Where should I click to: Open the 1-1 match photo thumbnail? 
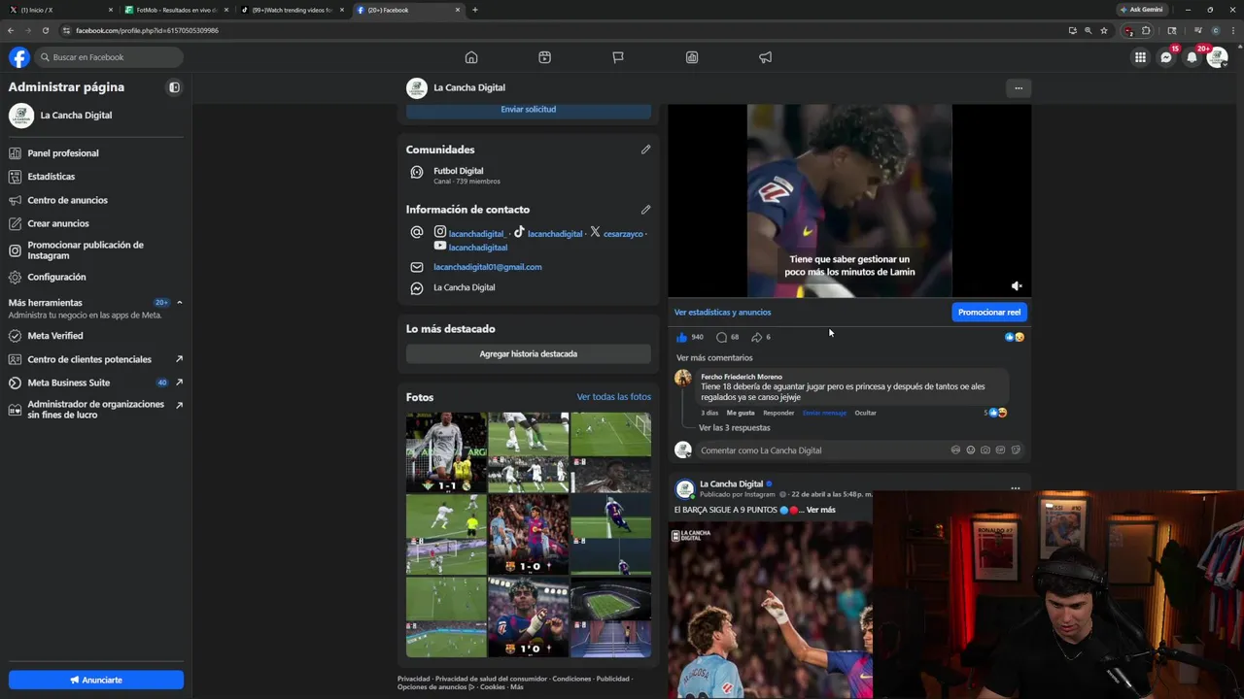click(x=446, y=452)
